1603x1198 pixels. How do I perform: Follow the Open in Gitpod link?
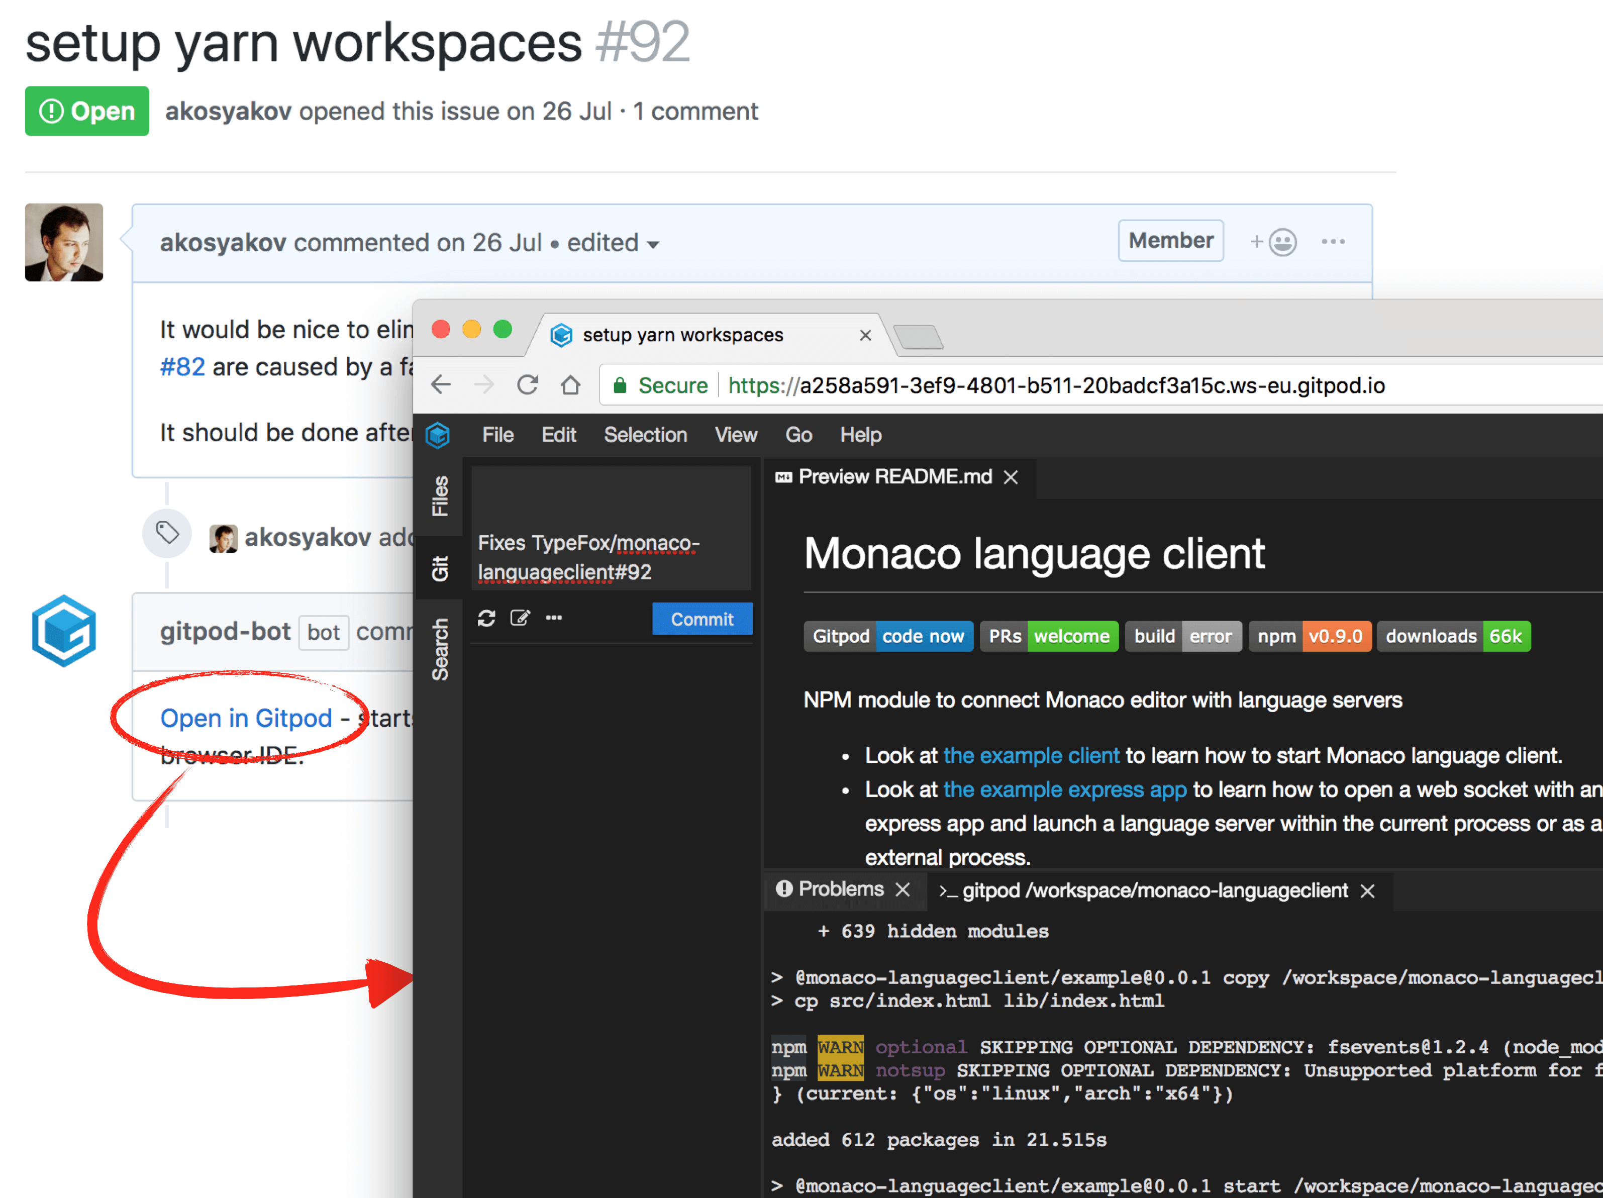247,718
